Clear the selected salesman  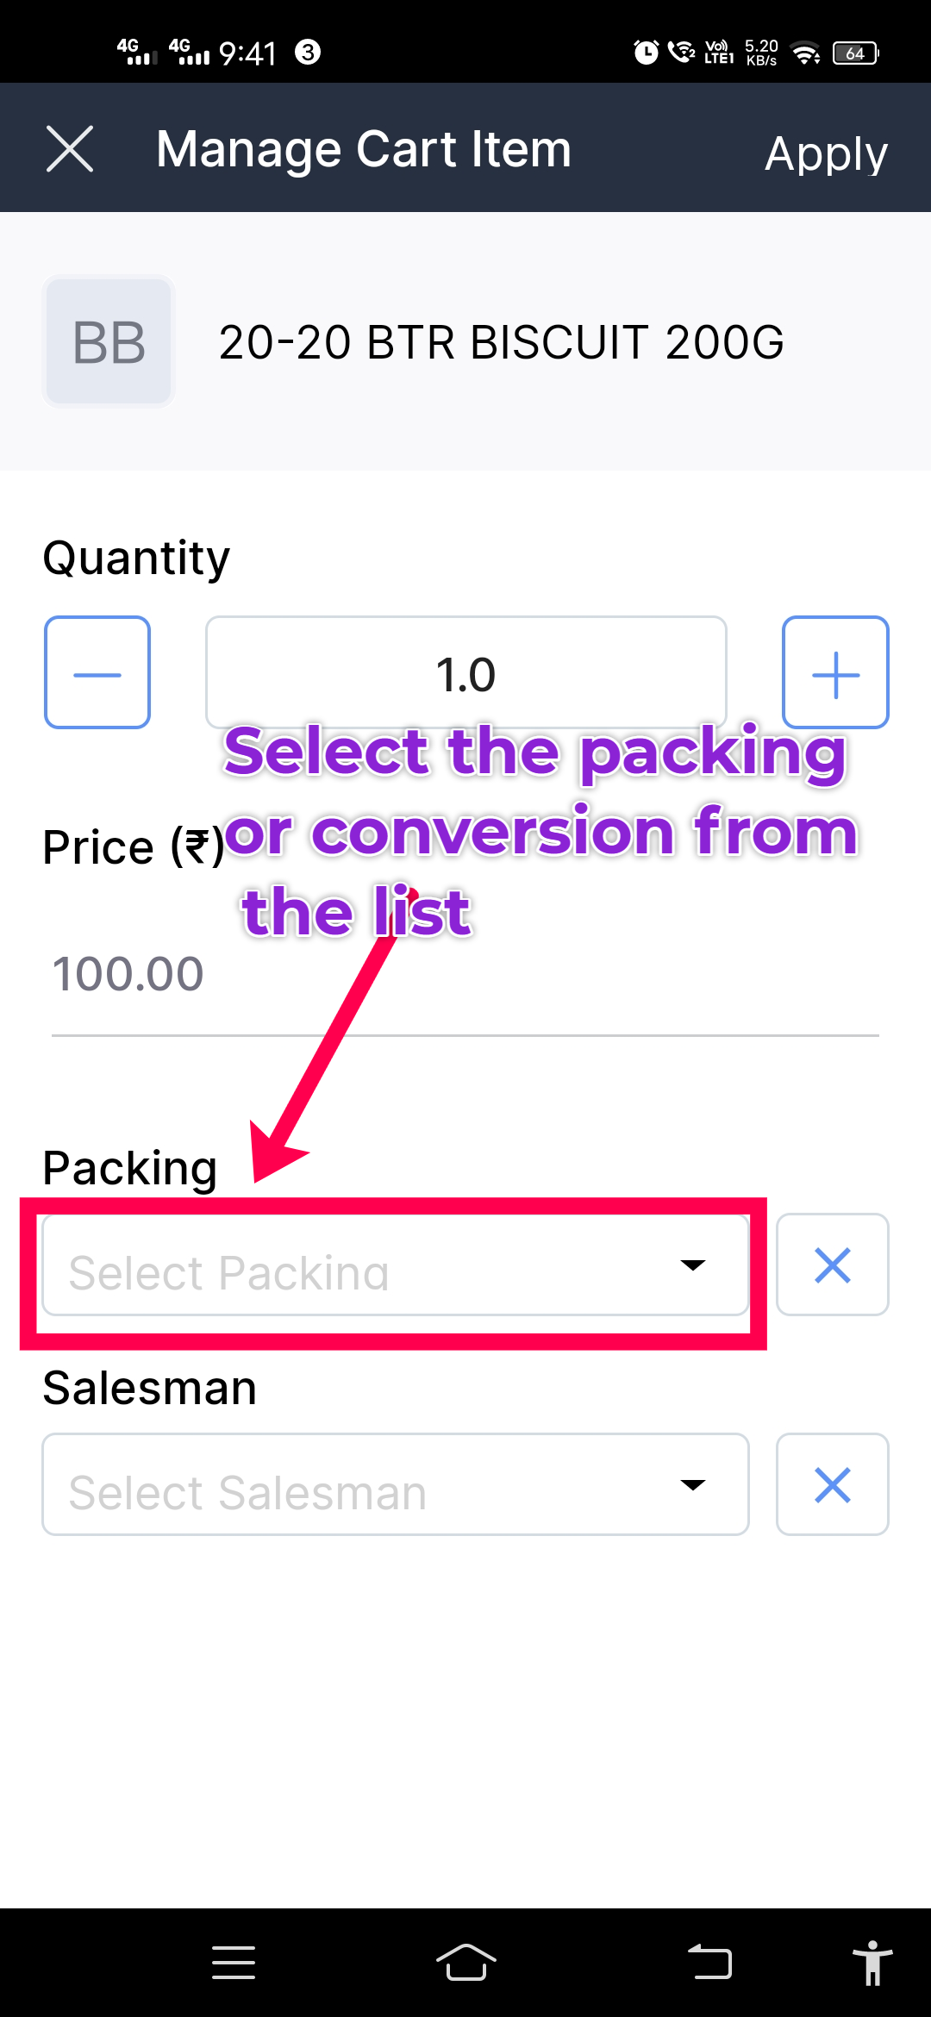pos(832,1484)
